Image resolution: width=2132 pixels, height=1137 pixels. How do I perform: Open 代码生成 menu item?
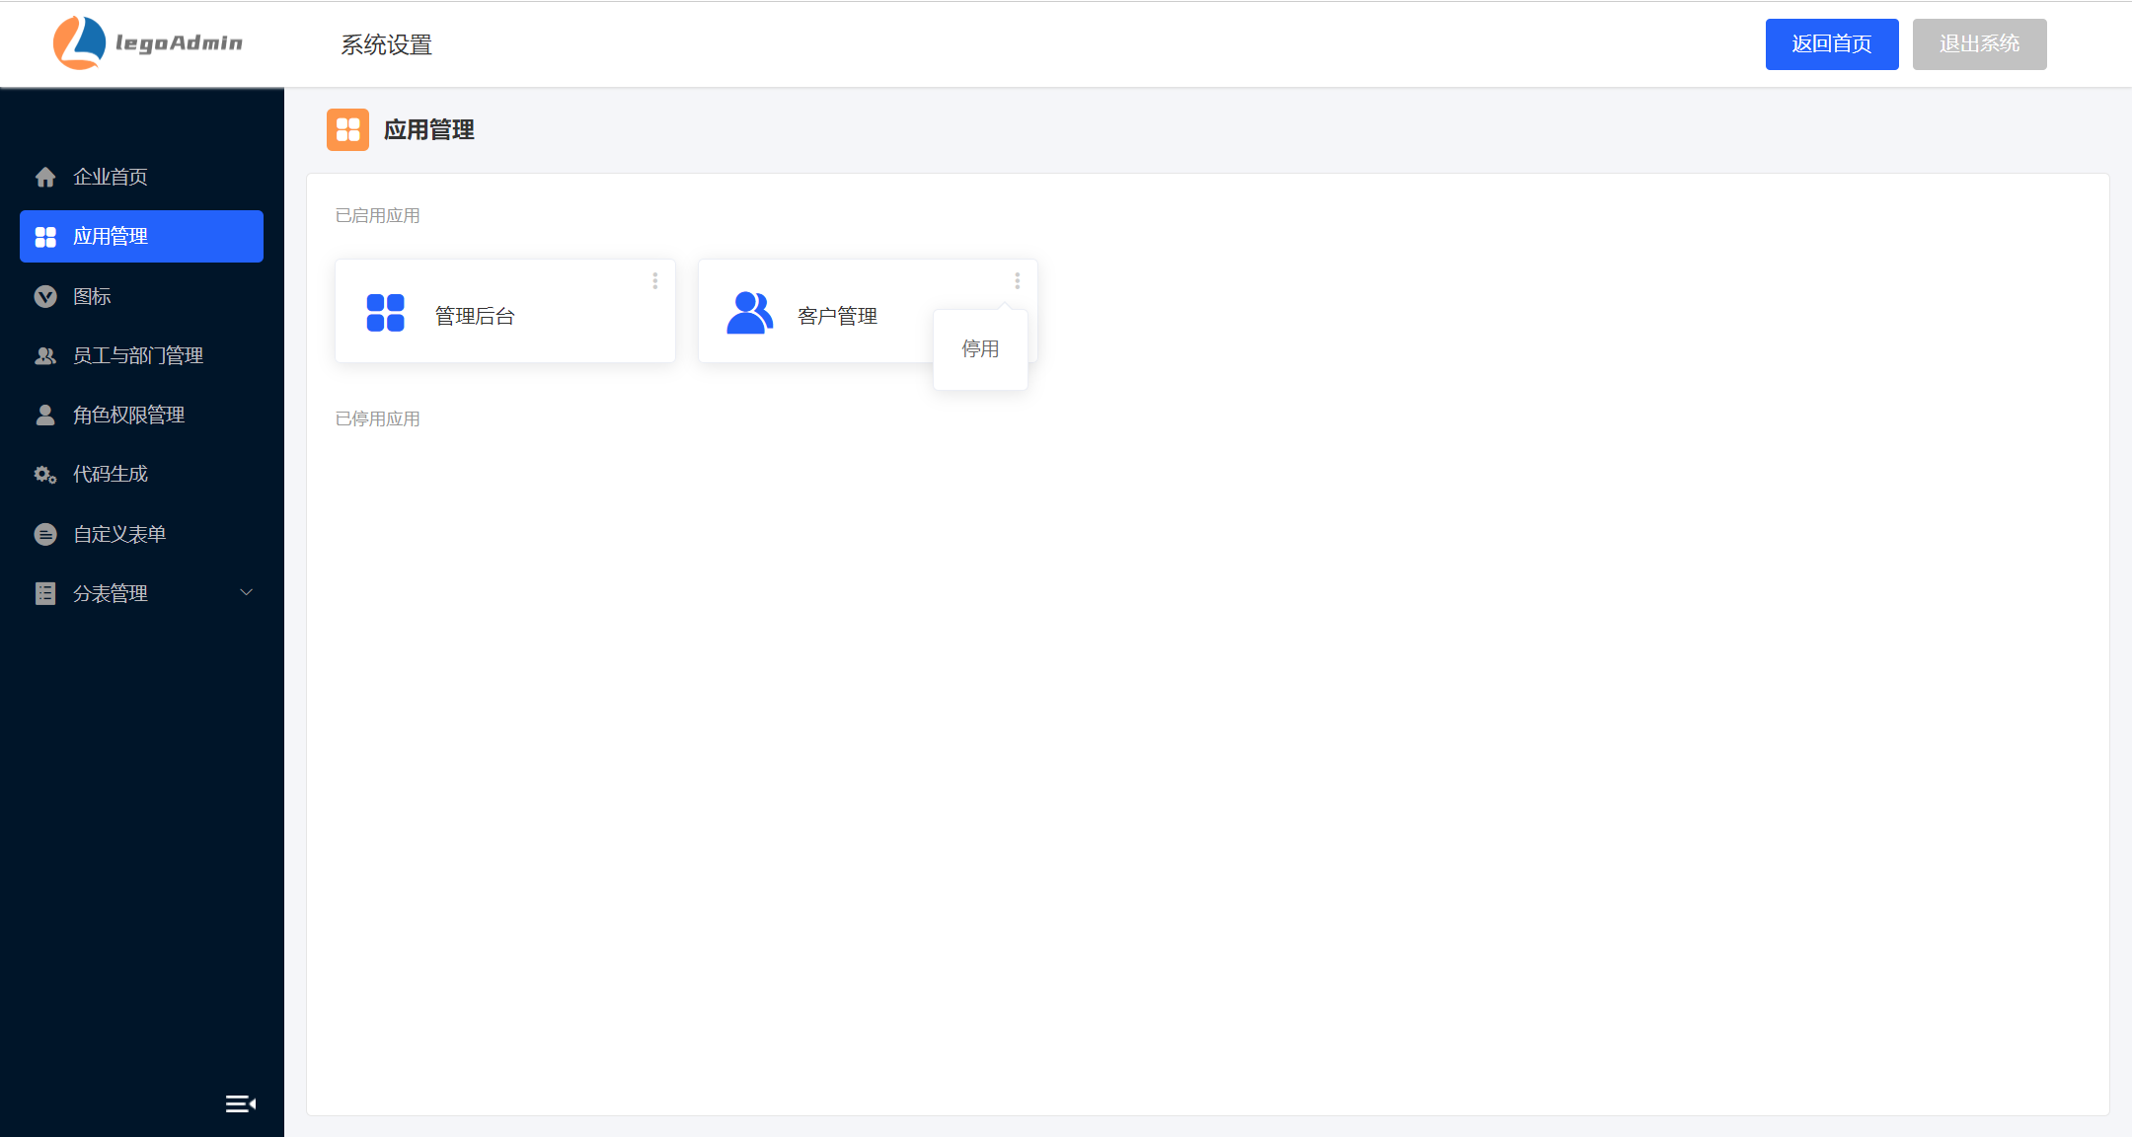click(111, 475)
